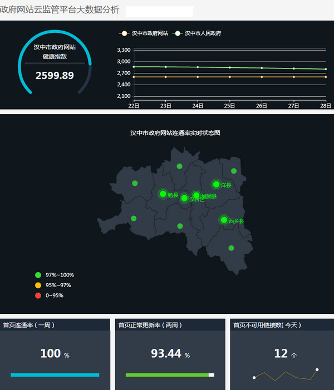Click the 汉台区 glowing map marker
The image size is (334, 390).
tap(184, 198)
